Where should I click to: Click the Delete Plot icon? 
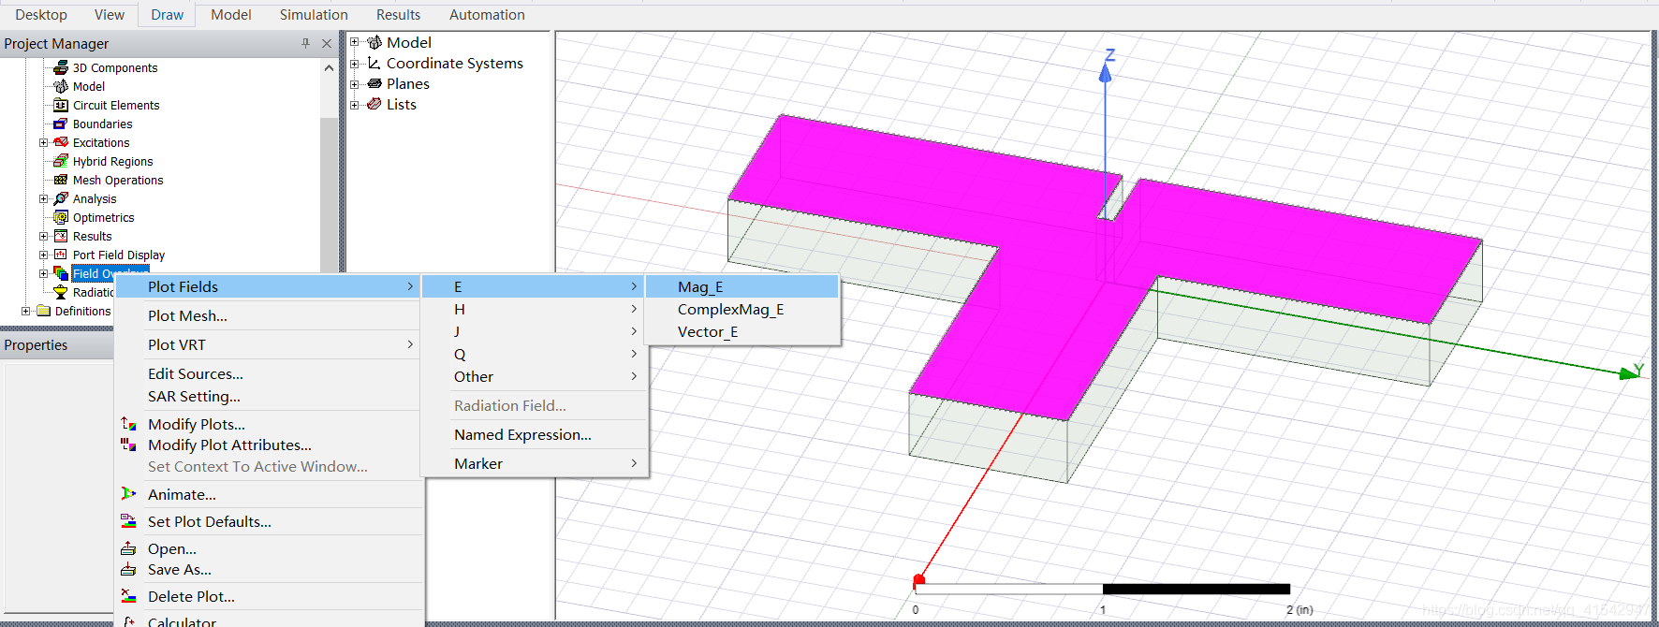point(128,596)
